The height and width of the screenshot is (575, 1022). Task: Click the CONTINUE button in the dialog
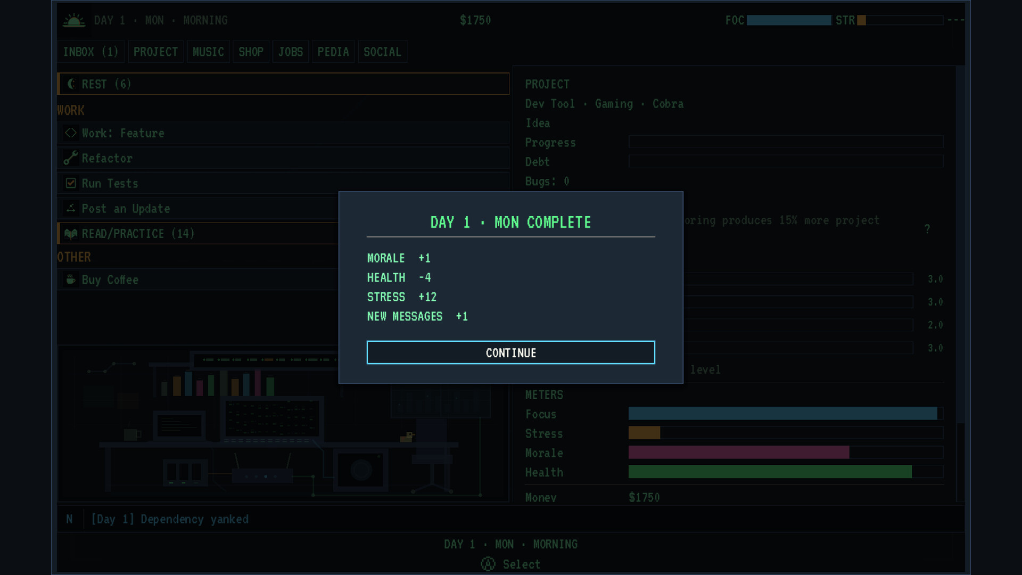[x=510, y=352]
